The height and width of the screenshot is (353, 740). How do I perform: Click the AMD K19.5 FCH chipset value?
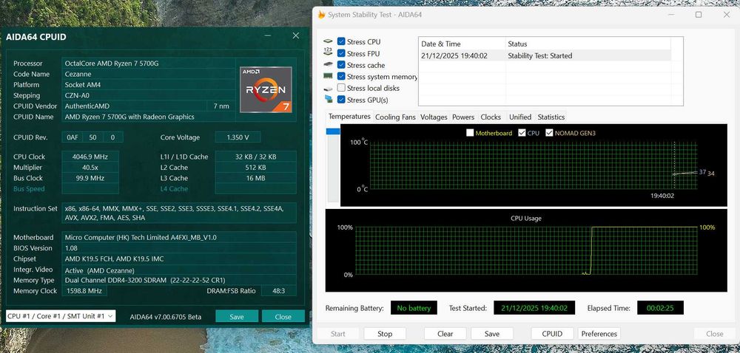[179, 258]
